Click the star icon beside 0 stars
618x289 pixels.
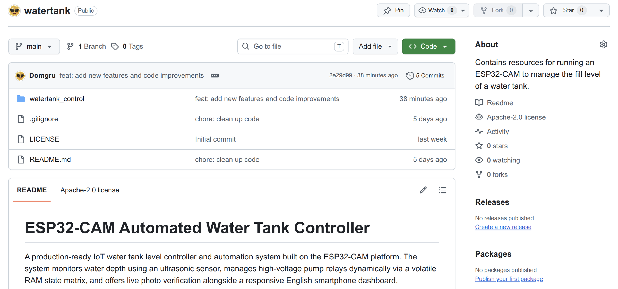click(x=479, y=146)
